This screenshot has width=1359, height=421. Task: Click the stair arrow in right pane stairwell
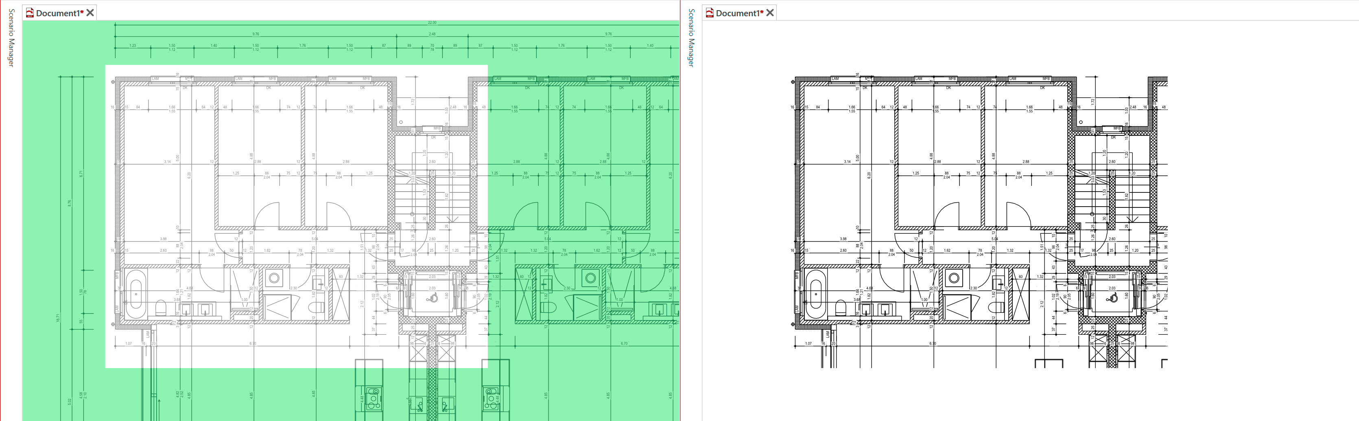1132,217
